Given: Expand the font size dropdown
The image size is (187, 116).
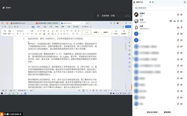Looking at the screenshot, I should (35, 31).
